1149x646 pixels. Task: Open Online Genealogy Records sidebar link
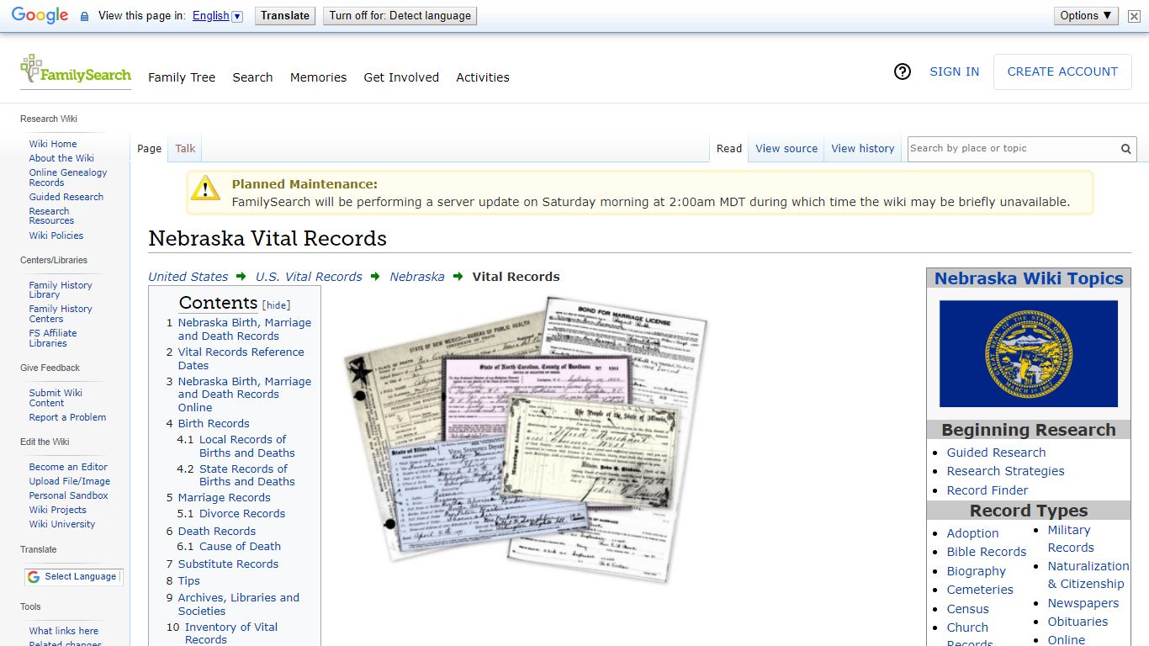(x=68, y=177)
